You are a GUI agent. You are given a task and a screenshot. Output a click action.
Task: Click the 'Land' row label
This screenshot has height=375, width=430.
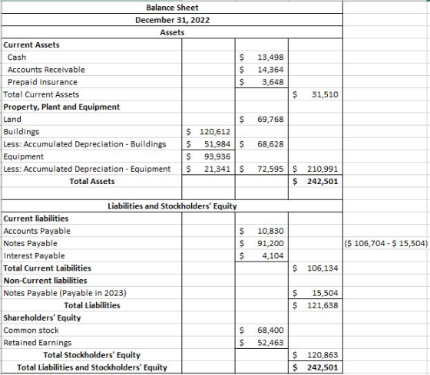coord(12,119)
